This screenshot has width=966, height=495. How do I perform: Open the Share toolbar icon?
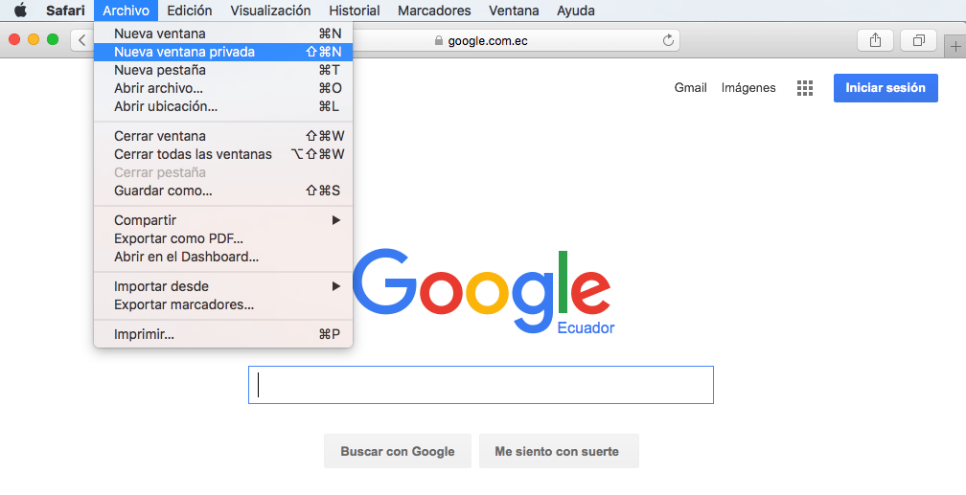click(x=876, y=40)
